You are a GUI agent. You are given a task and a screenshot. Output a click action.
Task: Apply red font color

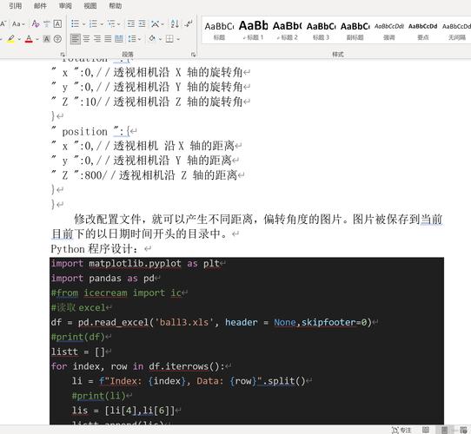29,39
